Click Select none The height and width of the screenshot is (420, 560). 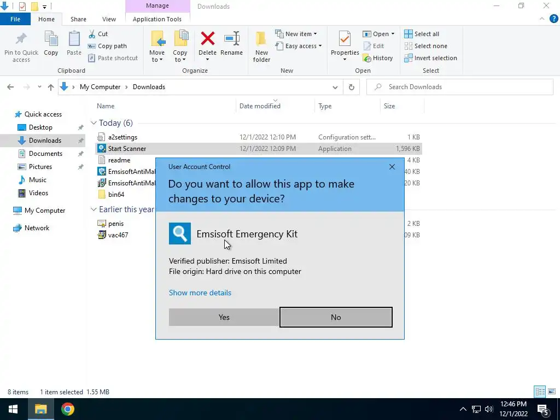pyautogui.click(x=425, y=46)
